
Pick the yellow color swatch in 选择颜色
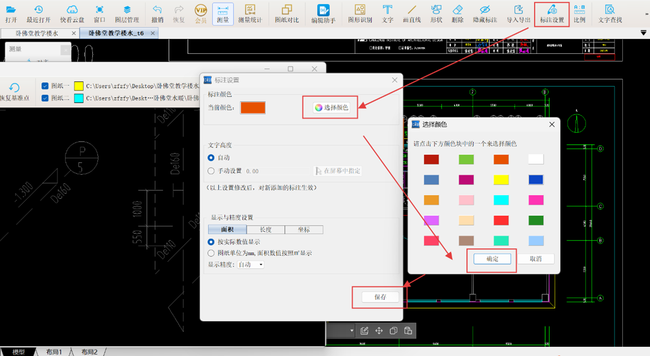point(501,180)
